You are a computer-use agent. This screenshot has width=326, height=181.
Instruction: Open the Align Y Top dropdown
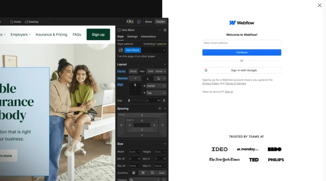click(156, 93)
